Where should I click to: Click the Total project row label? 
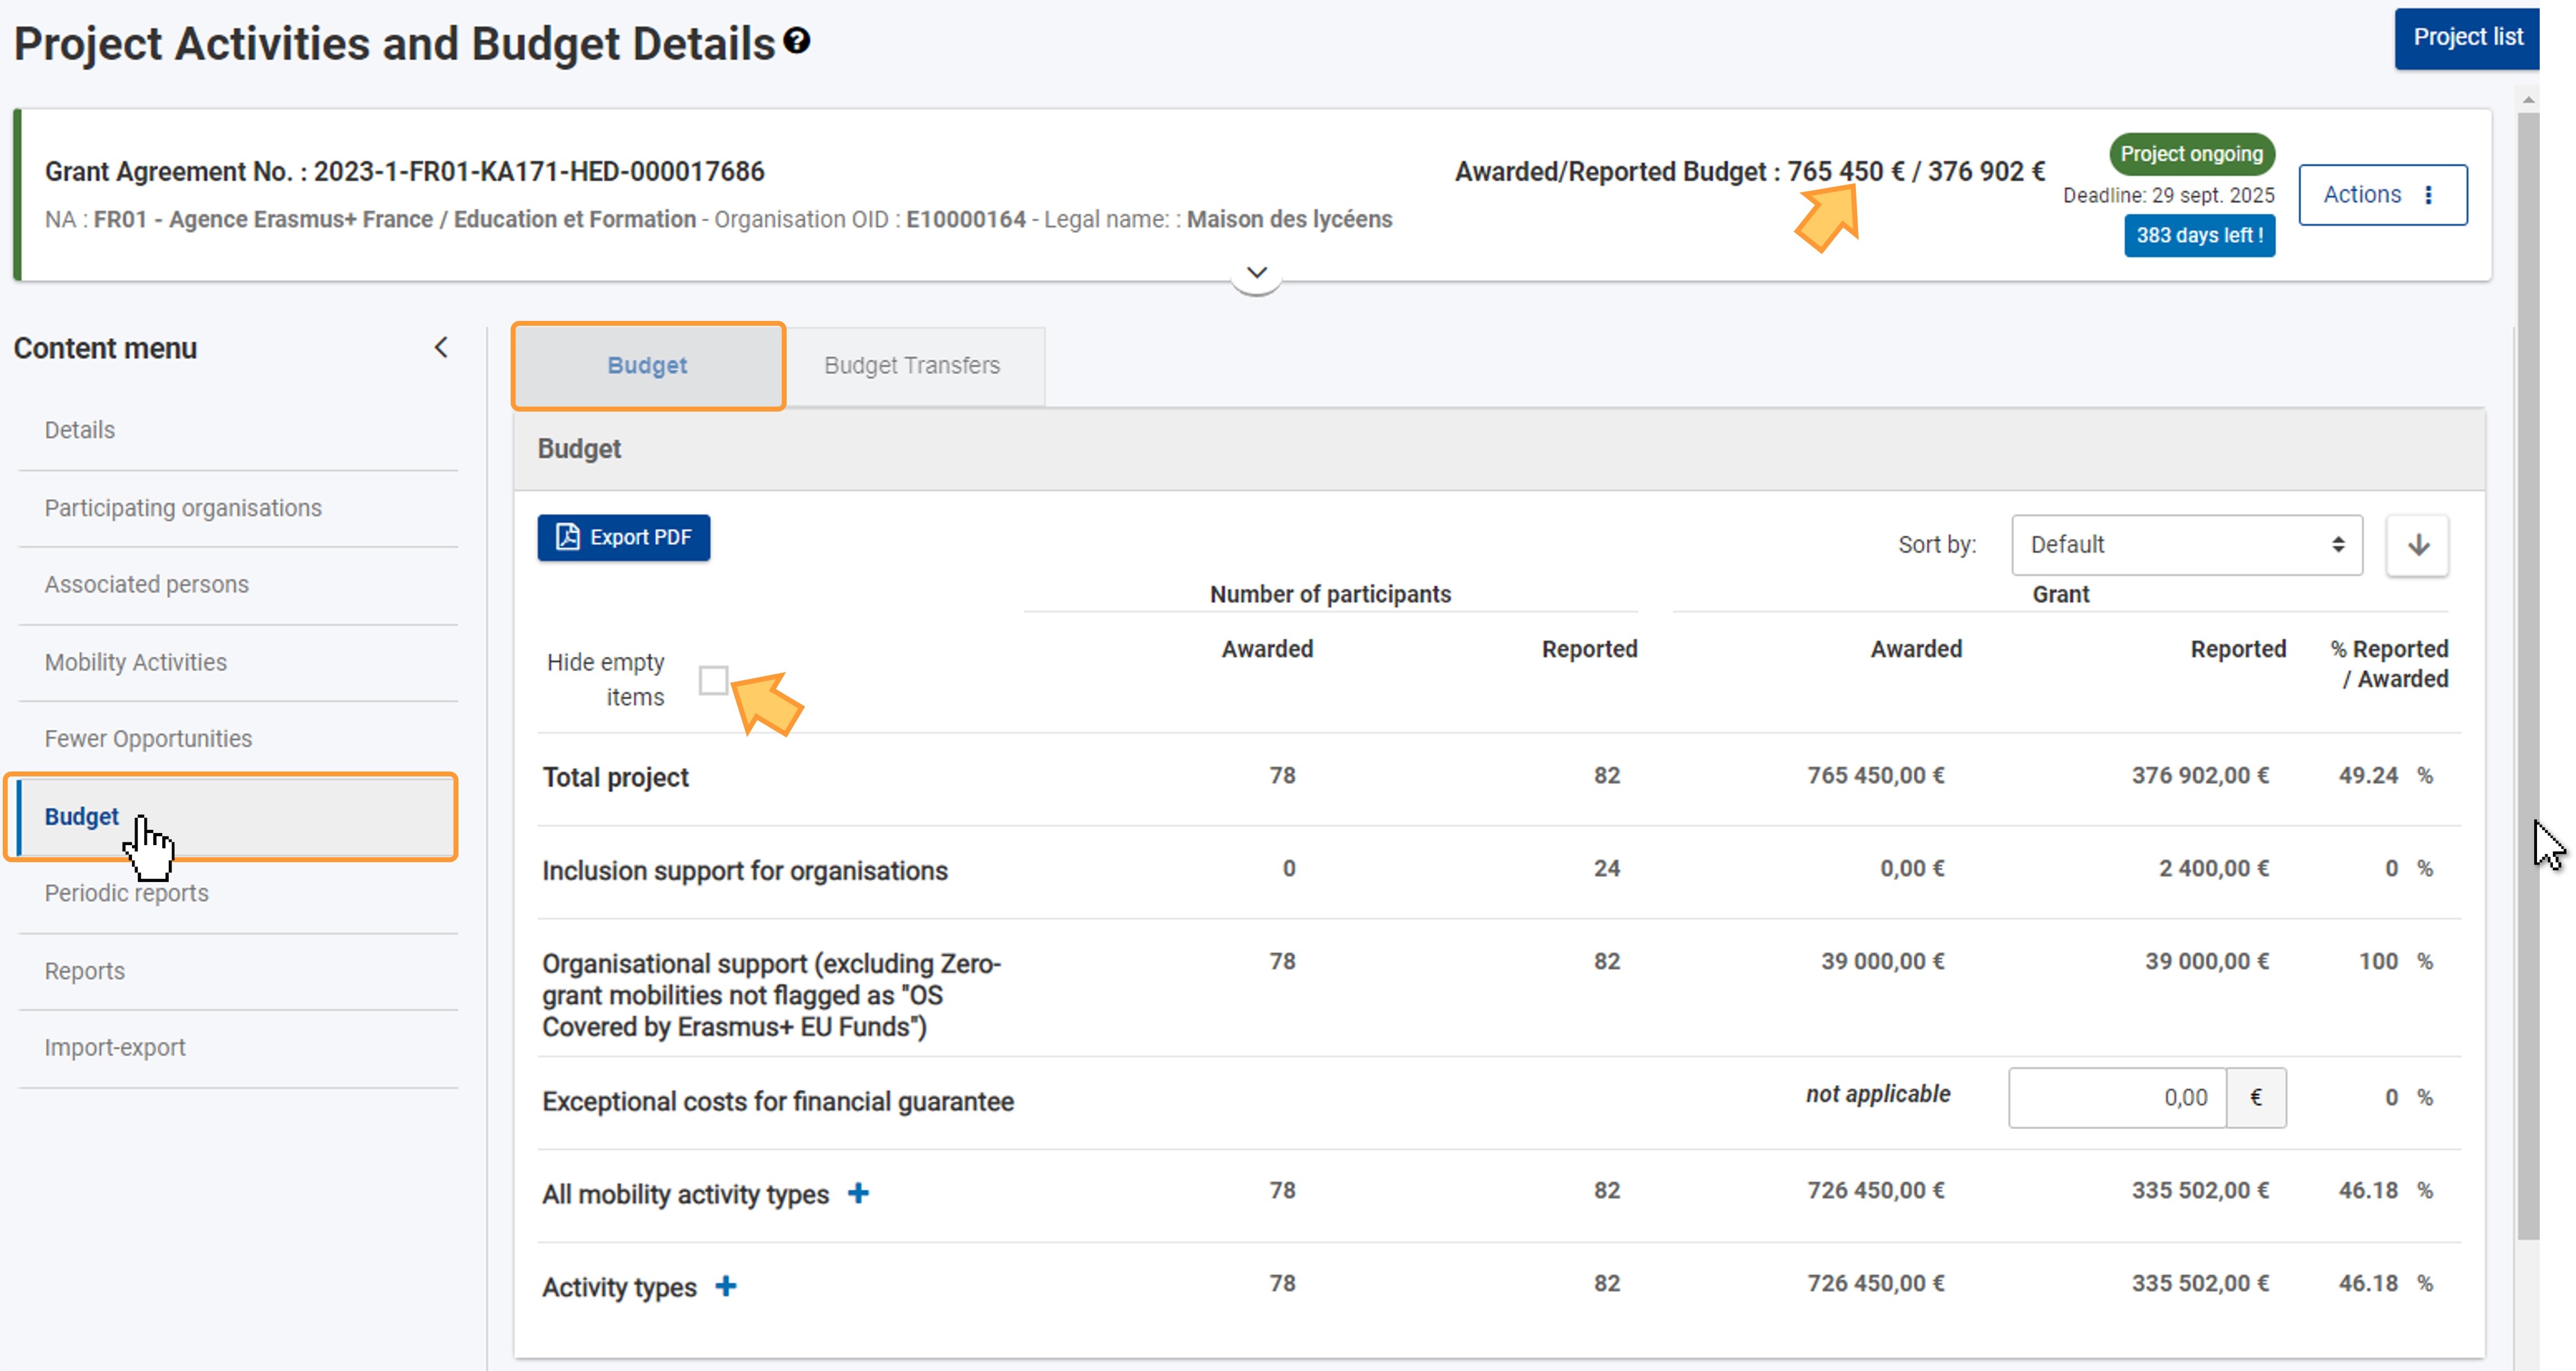[x=616, y=778]
